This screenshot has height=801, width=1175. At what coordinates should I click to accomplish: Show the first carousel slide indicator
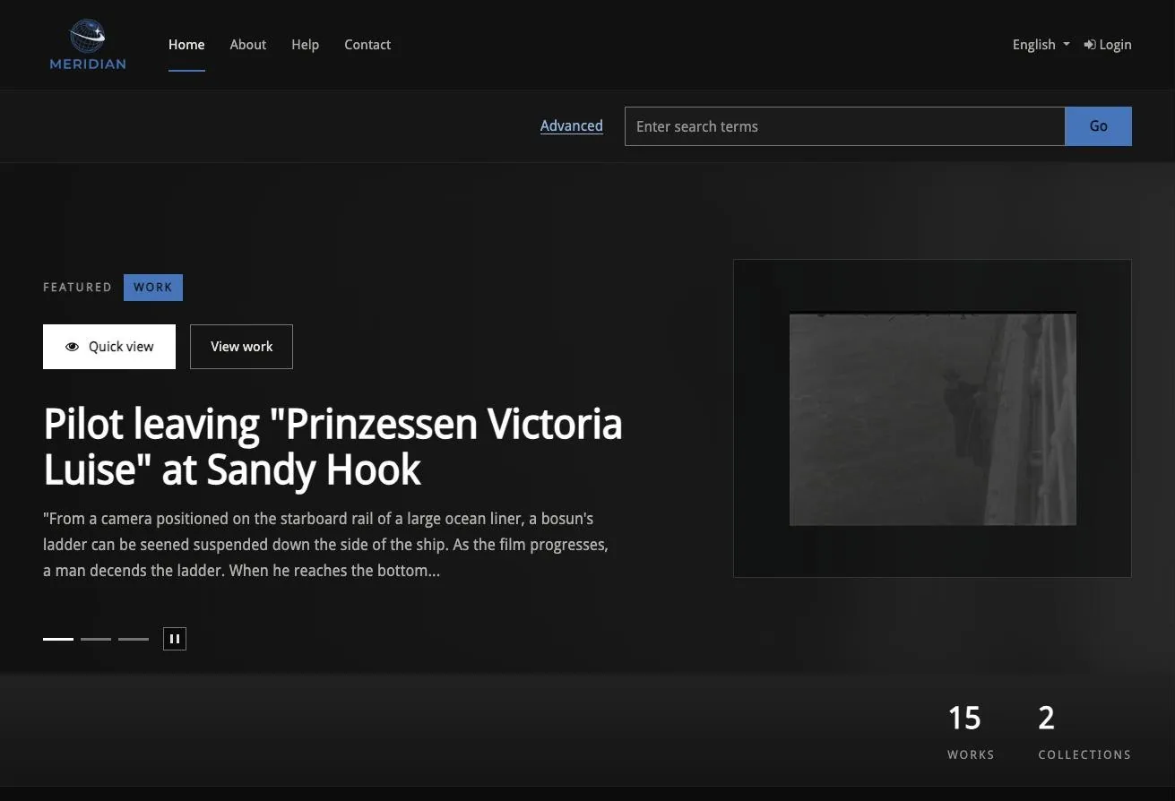(58, 639)
